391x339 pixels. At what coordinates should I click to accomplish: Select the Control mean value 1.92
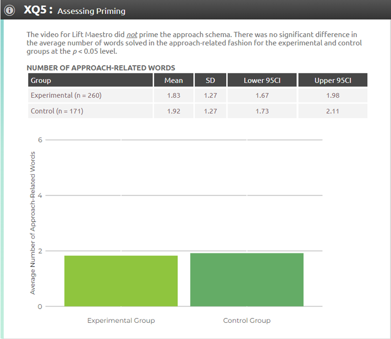pos(174,111)
